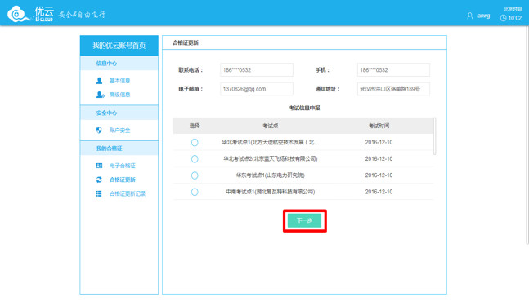Open 账户安全 settings
The height and width of the screenshot is (302, 529).
click(x=119, y=130)
